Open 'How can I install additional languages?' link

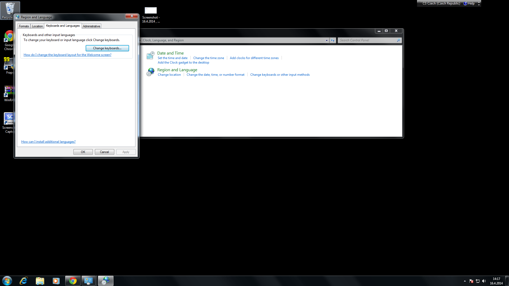coord(48,142)
